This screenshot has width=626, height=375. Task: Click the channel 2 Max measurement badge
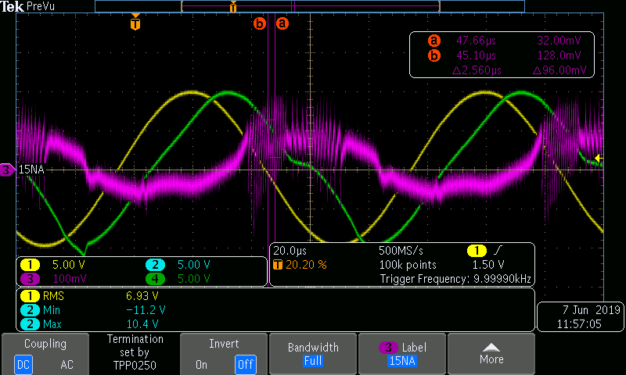[30, 324]
